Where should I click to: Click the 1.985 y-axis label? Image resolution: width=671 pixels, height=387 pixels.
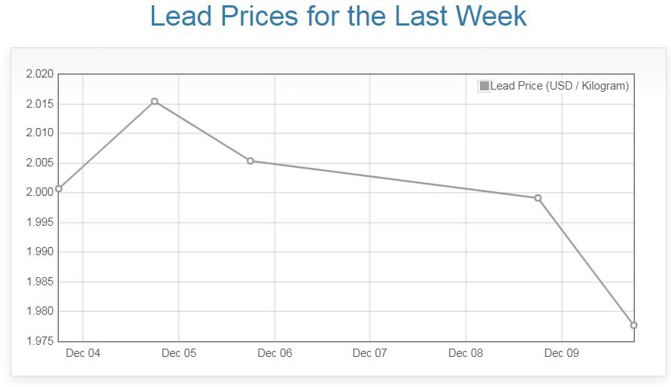(x=40, y=282)
